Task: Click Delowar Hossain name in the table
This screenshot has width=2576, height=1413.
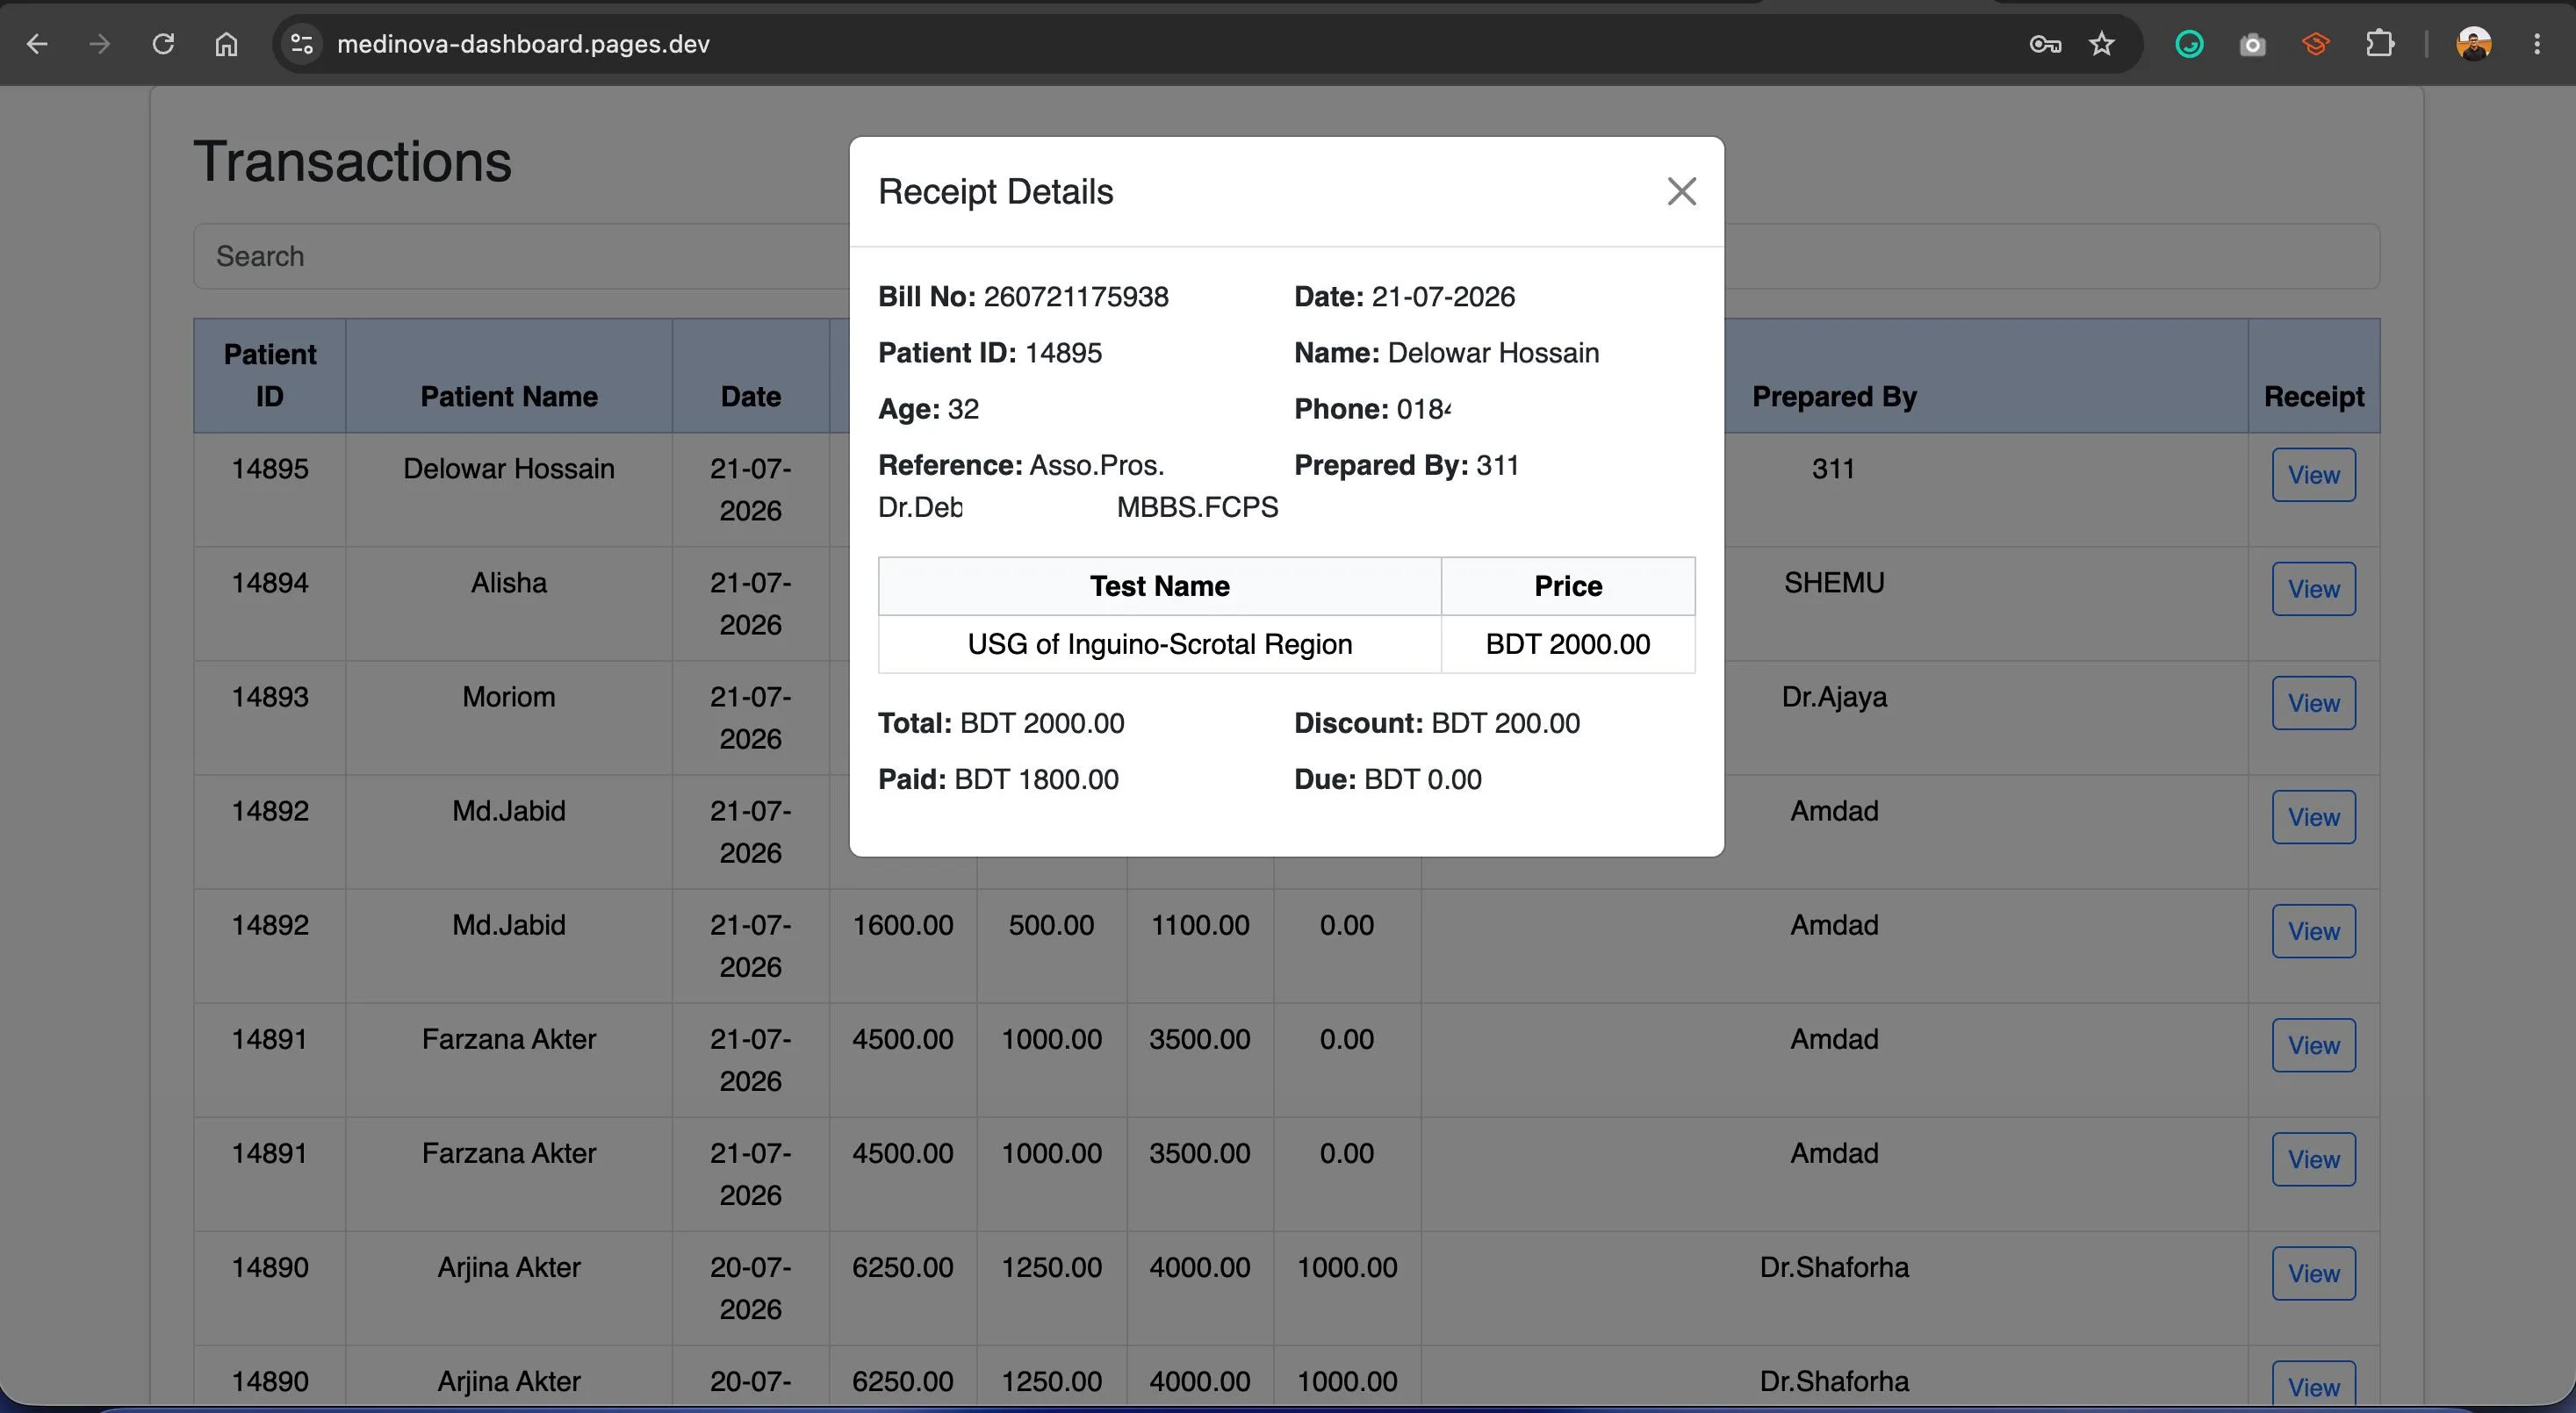Action: point(509,469)
